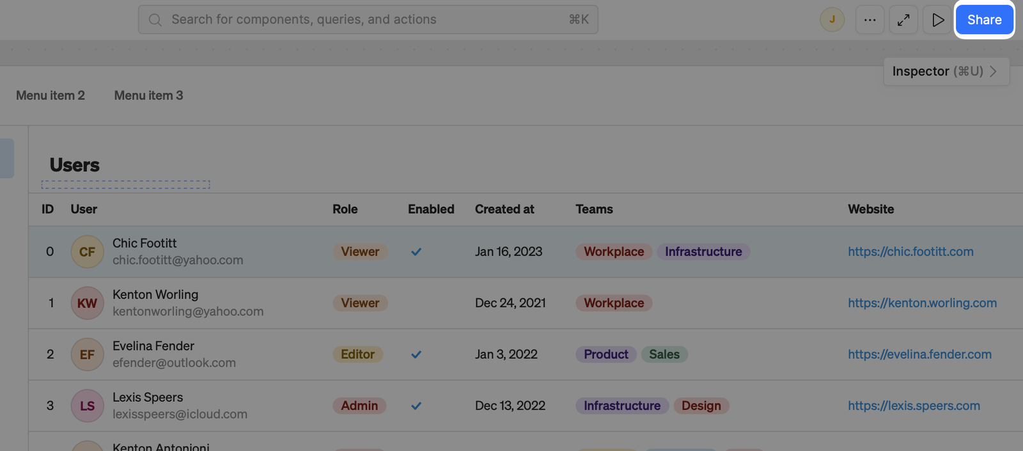Switch to Menu item 3
1023x451 pixels.
coord(148,95)
